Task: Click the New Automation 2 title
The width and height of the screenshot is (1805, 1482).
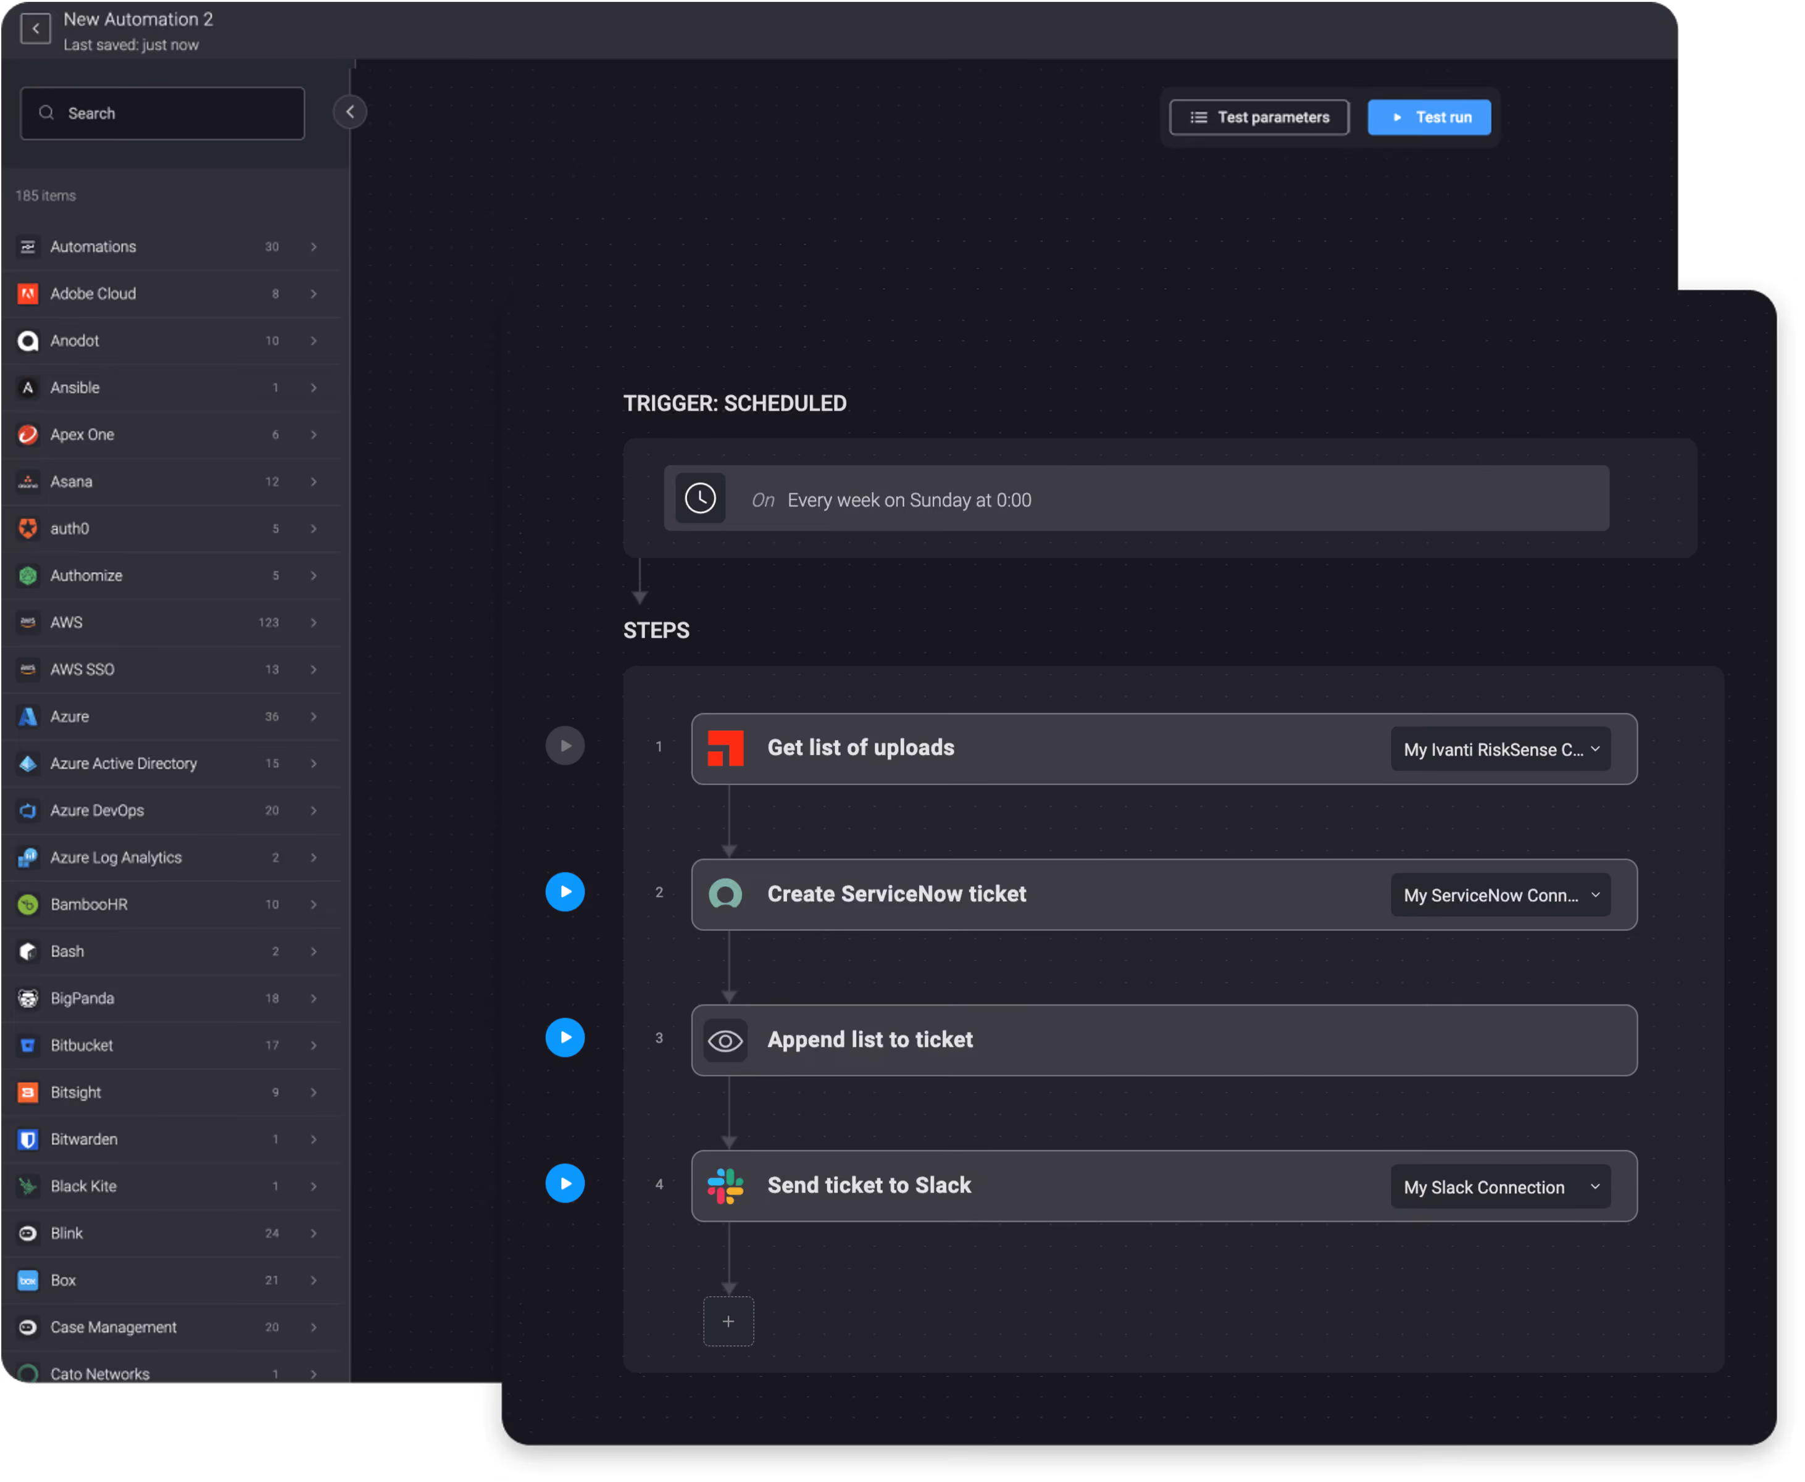Action: click(x=138, y=19)
